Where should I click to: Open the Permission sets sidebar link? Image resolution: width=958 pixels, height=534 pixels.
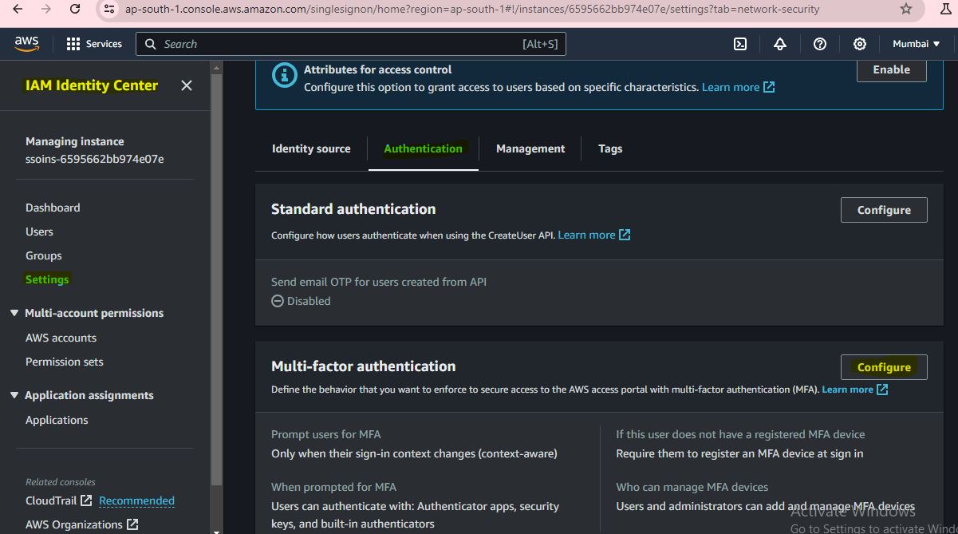click(65, 362)
